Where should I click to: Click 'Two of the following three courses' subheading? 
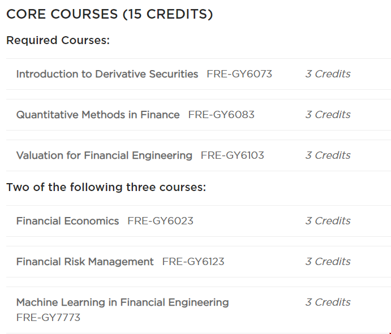tap(106, 187)
